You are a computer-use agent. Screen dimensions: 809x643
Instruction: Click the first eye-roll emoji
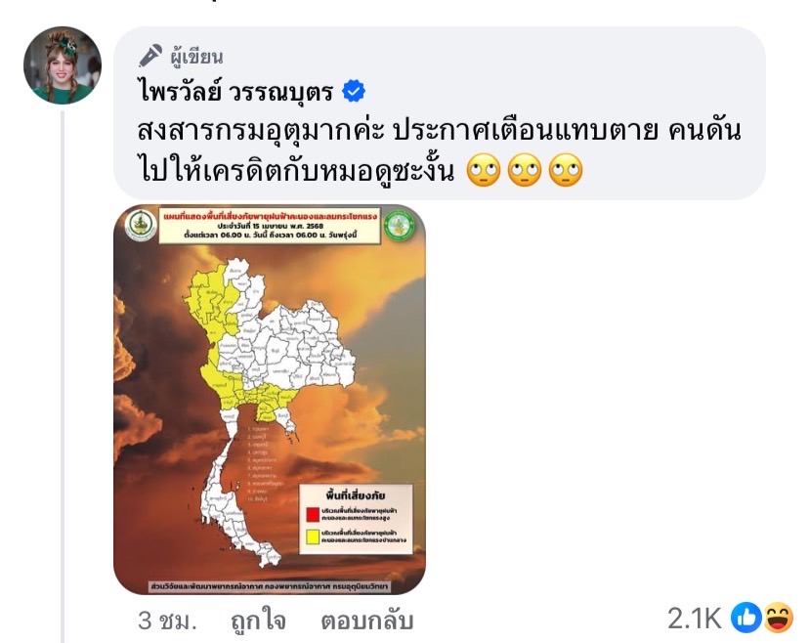tap(483, 170)
